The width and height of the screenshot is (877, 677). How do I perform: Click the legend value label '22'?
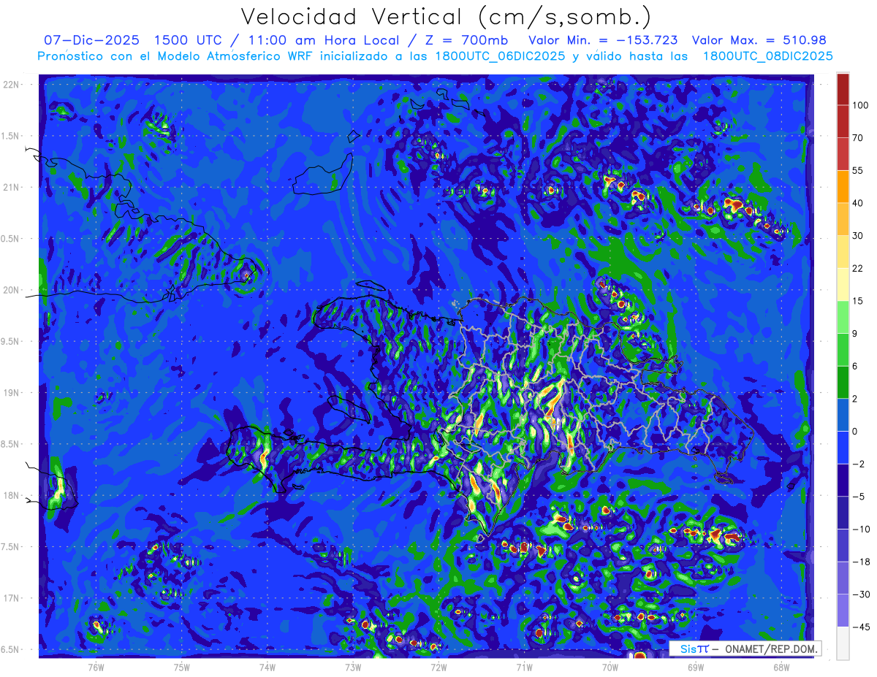coord(858,268)
